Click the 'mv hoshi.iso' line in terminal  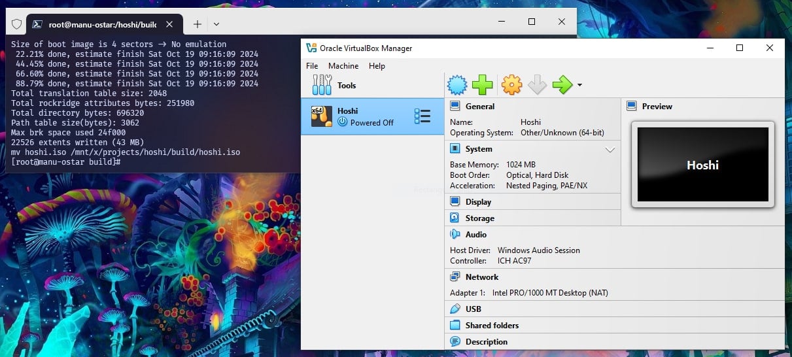tap(126, 152)
